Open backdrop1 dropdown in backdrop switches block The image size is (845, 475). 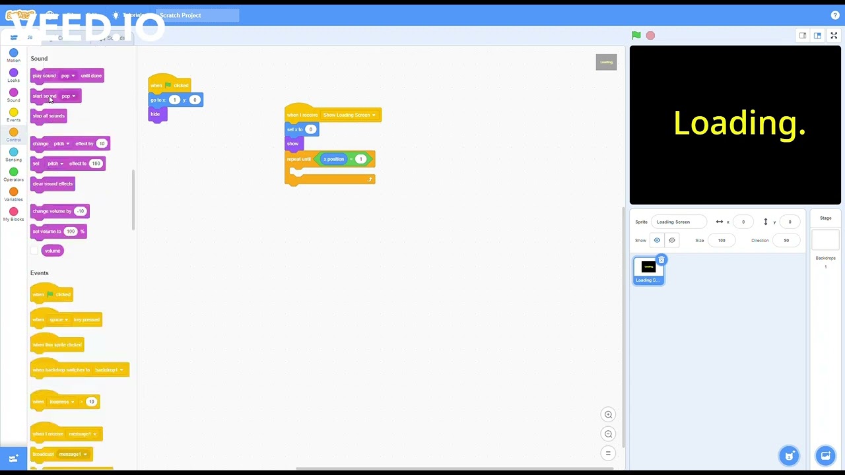point(109,370)
